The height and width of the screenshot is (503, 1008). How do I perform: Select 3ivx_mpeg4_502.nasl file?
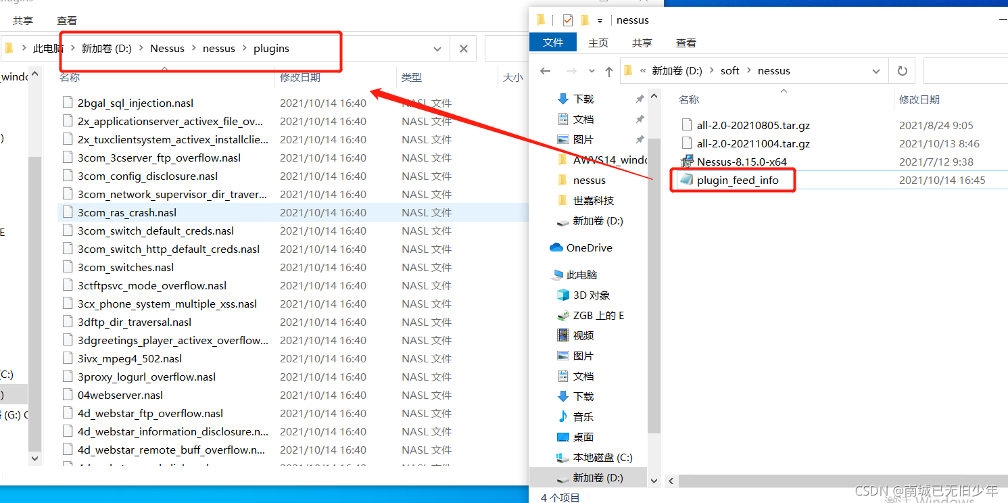[130, 358]
